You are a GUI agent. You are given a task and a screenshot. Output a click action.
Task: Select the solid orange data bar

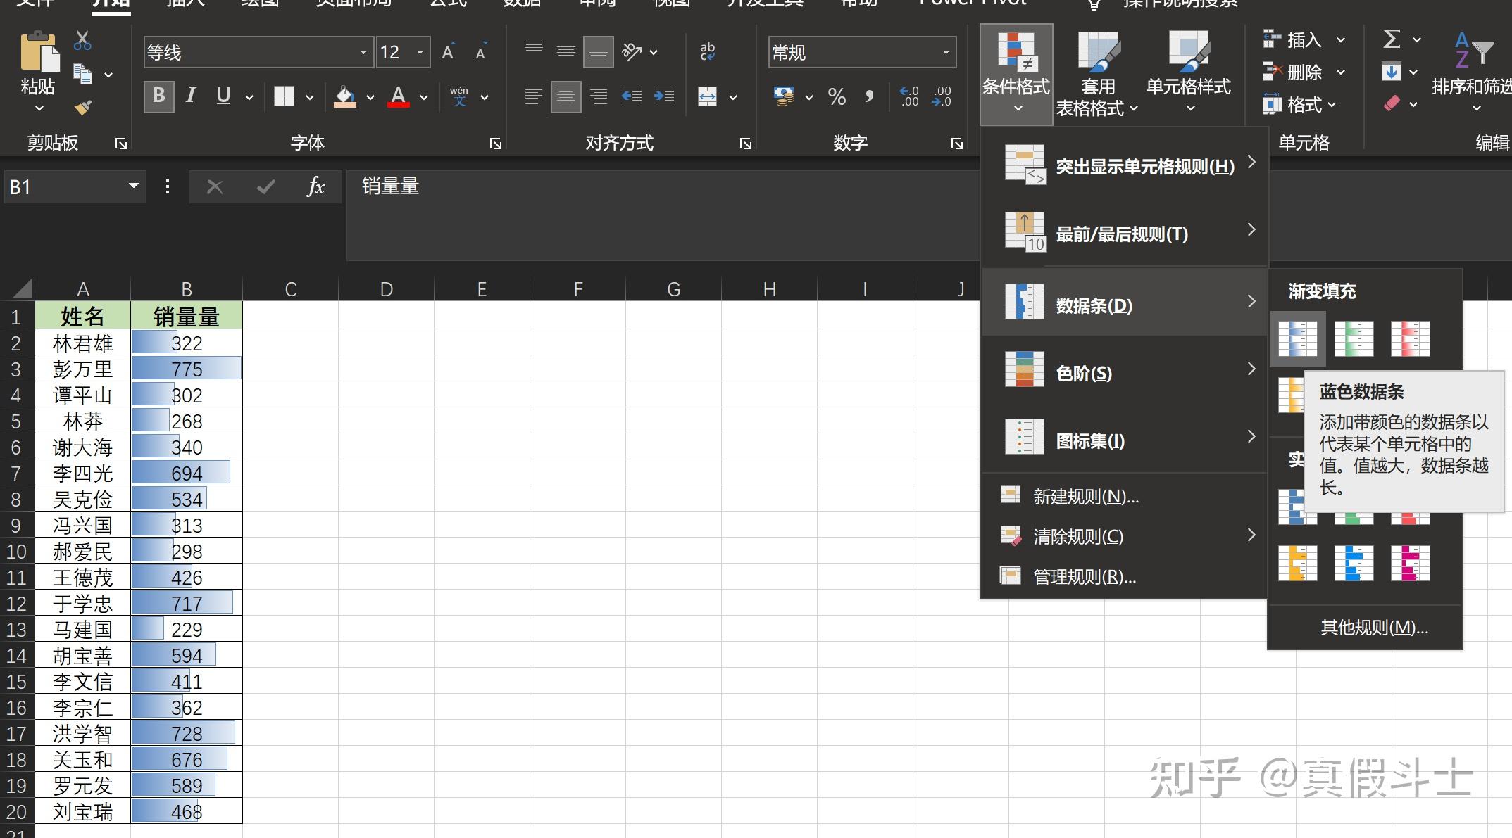pos(1298,563)
